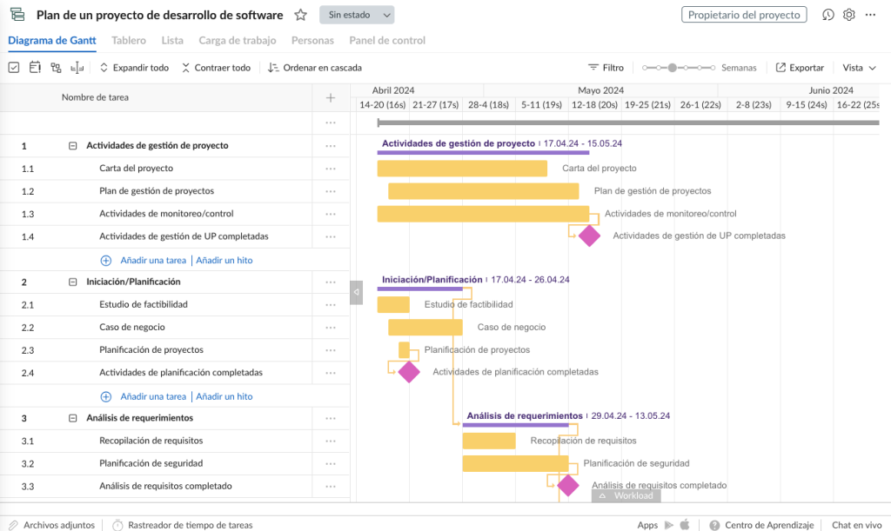Open the Sin estado status dropdown

357,15
